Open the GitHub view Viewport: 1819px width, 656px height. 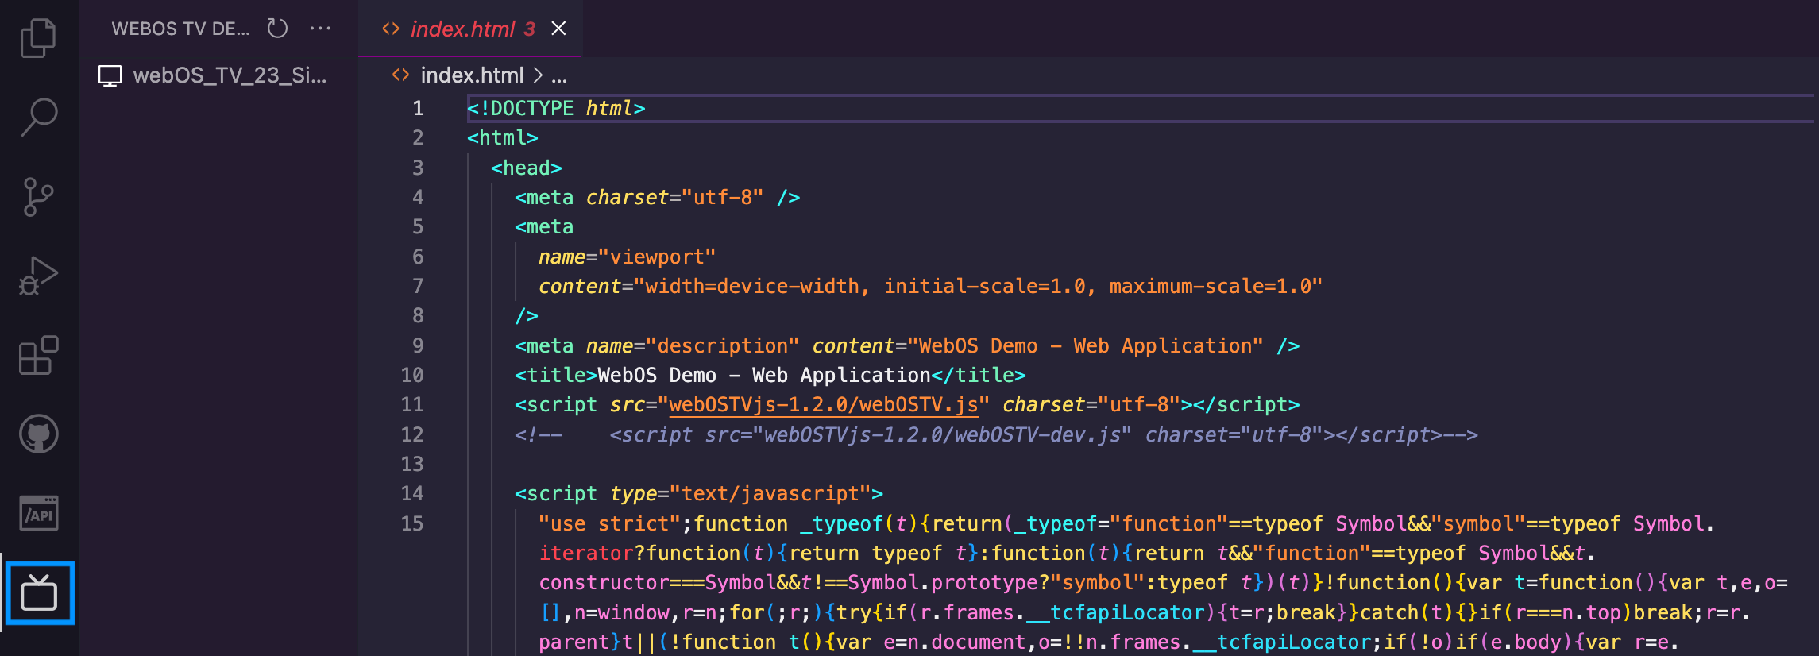pyautogui.click(x=38, y=434)
